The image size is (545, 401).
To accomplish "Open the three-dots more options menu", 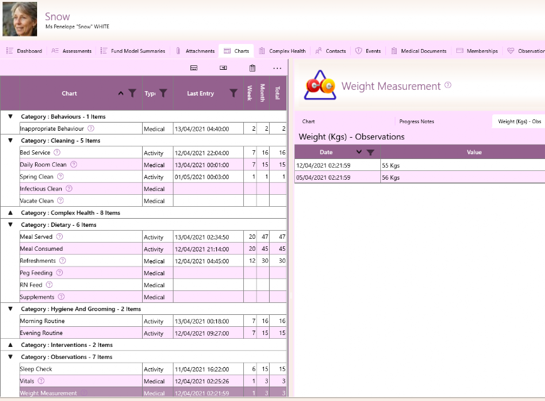I will coord(277,68).
